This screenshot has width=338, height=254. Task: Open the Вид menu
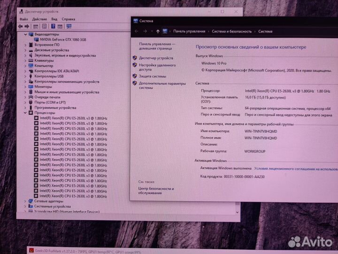point(54,19)
